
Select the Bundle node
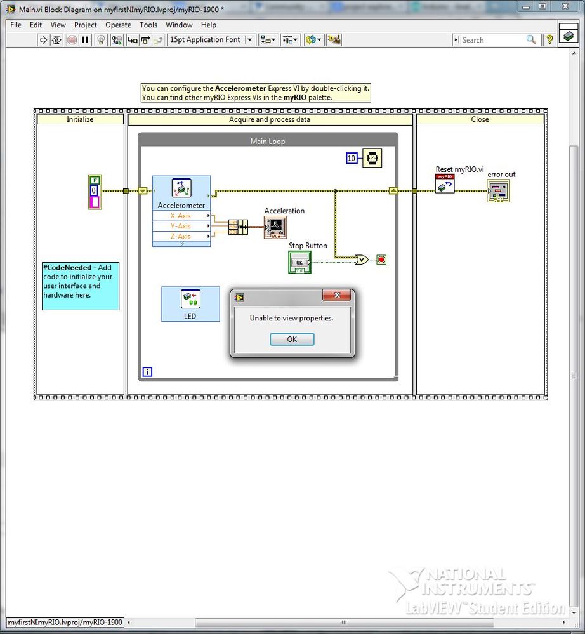(x=239, y=227)
